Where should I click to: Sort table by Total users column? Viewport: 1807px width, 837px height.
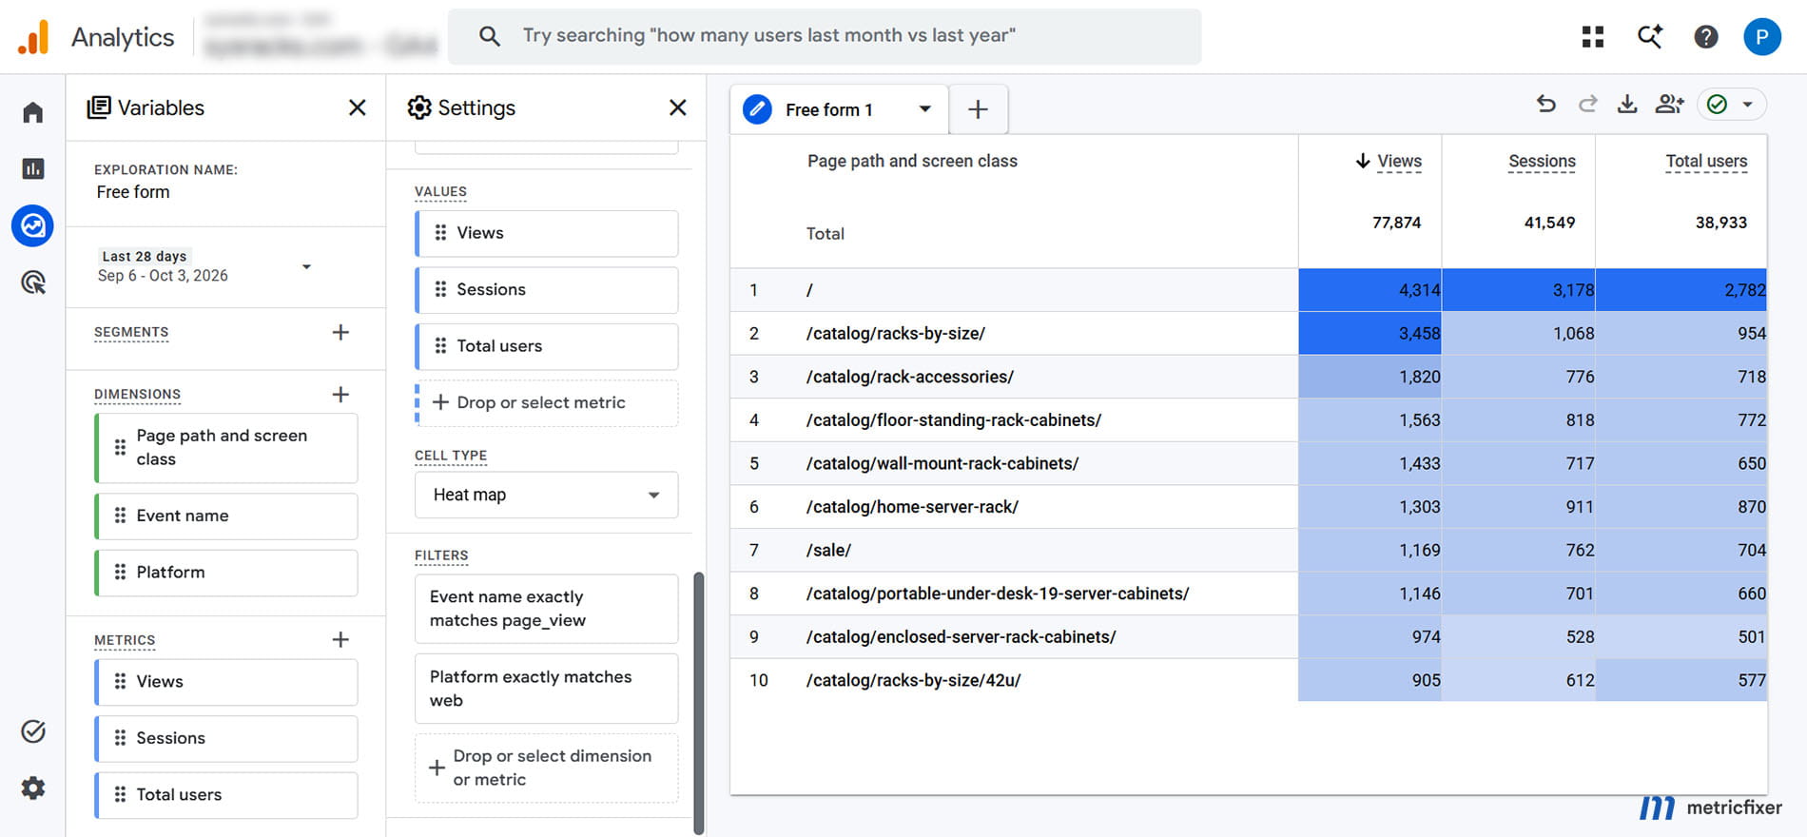(1706, 162)
